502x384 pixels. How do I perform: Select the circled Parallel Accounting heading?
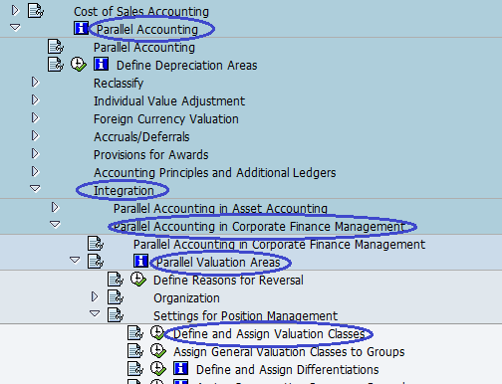point(147,30)
